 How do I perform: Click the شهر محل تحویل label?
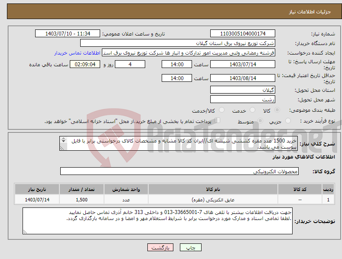click(x=316, y=100)
